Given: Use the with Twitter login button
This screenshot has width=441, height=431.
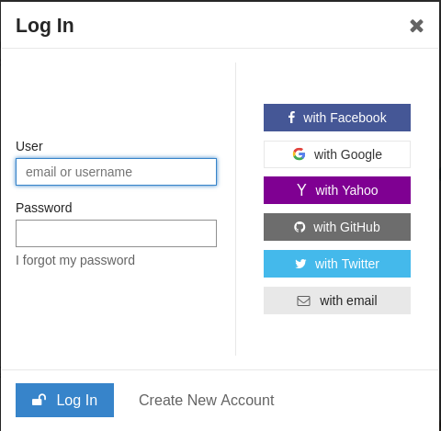Looking at the screenshot, I should coord(337,264).
